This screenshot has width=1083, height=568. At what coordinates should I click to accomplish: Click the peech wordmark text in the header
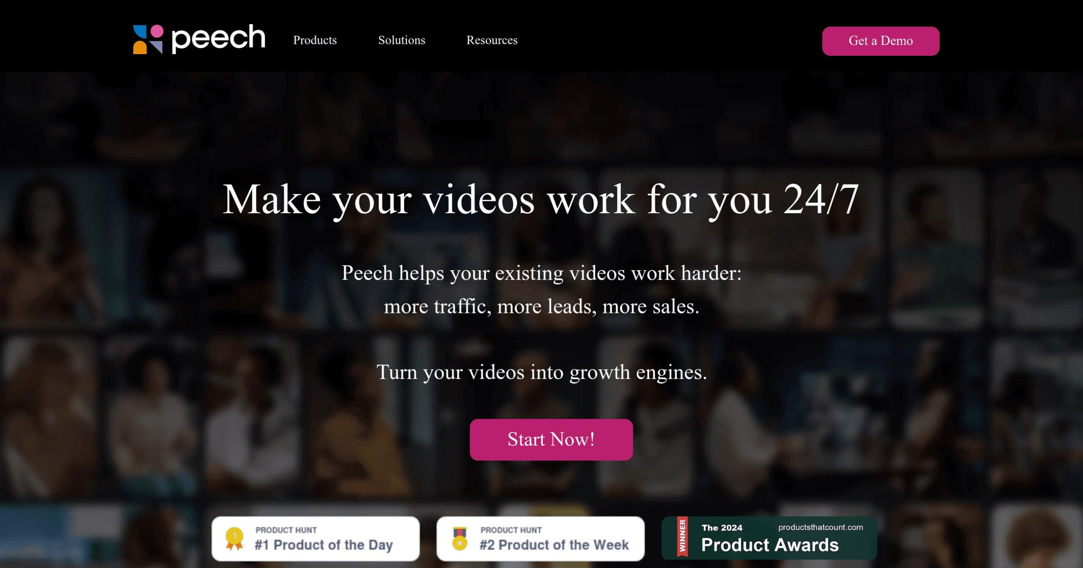pos(218,38)
